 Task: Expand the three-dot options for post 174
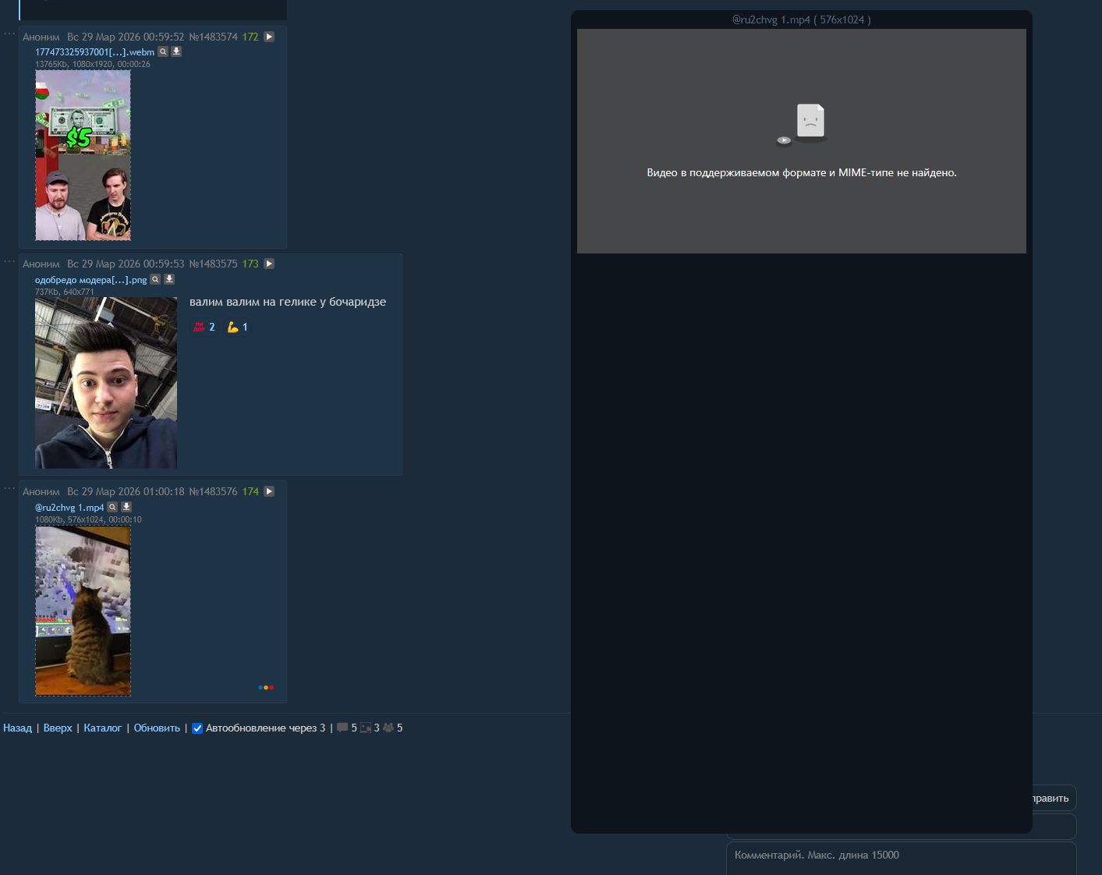tap(9, 489)
